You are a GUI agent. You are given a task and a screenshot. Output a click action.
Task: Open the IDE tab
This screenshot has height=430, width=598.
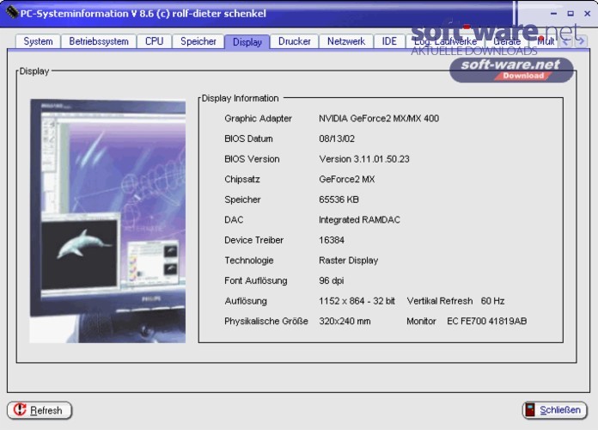[x=389, y=41]
